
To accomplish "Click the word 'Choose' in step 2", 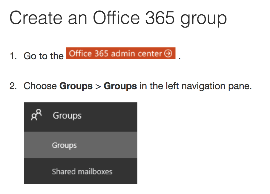I will click(x=40, y=86).
